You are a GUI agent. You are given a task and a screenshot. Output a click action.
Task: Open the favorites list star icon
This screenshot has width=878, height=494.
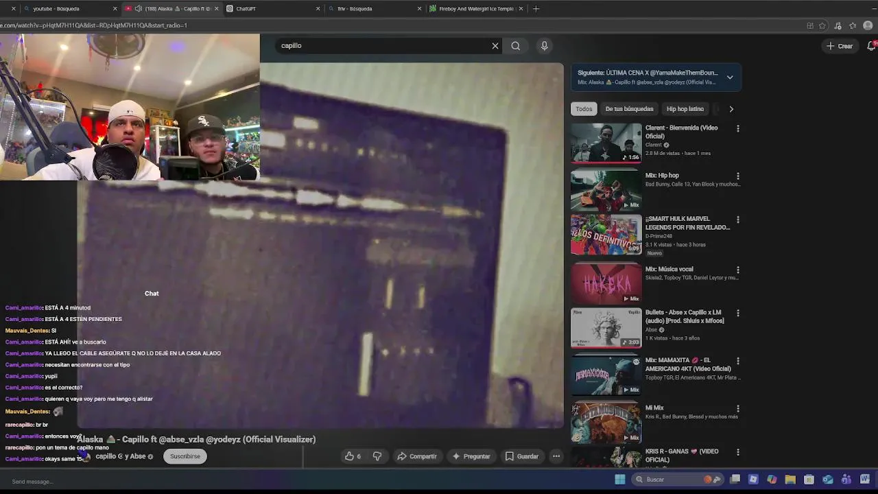(853, 25)
